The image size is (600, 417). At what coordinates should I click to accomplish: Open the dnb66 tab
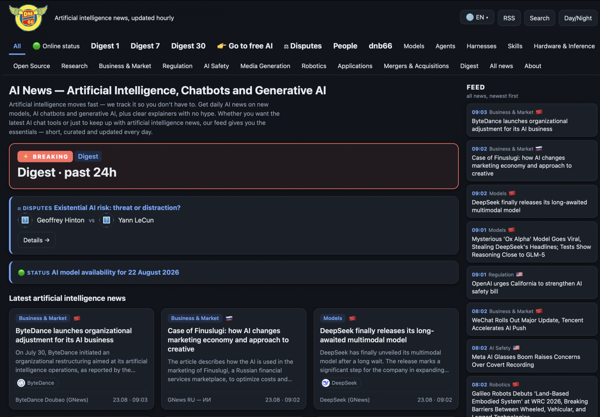point(380,46)
